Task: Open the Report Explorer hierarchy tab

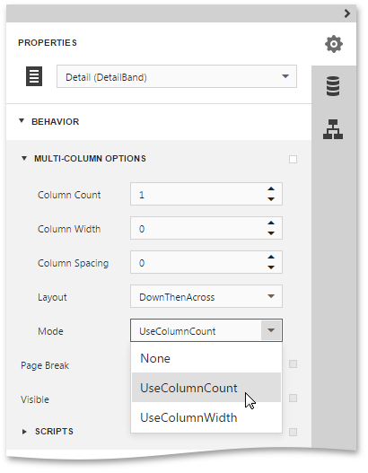Action: [333, 129]
